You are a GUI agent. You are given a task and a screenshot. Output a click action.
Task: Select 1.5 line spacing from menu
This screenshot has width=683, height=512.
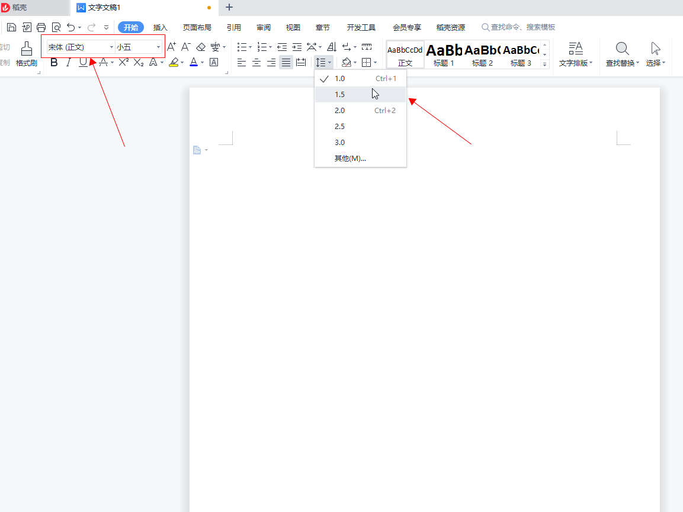(x=340, y=95)
